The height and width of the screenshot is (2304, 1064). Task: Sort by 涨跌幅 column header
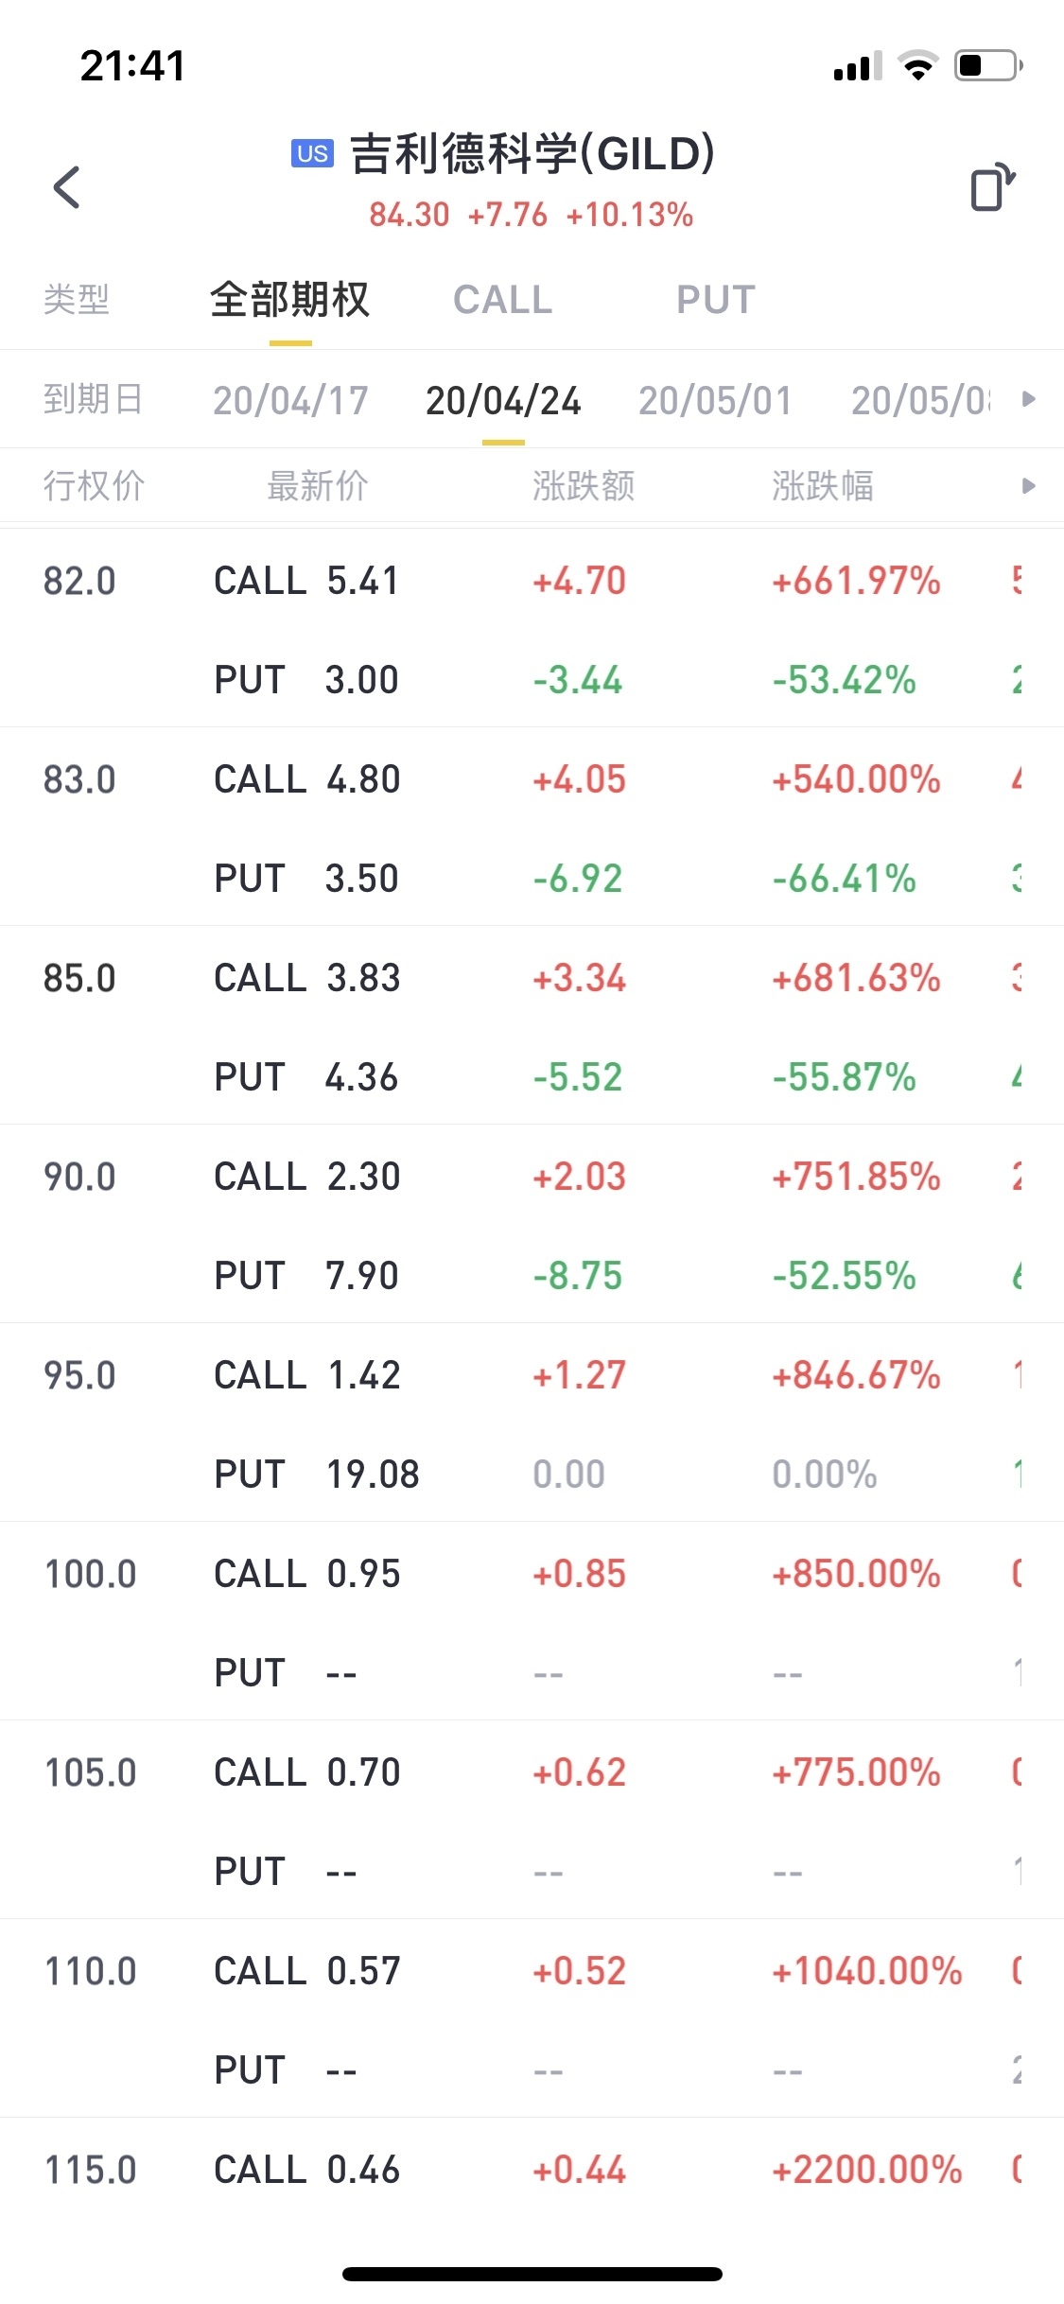[823, 486]
